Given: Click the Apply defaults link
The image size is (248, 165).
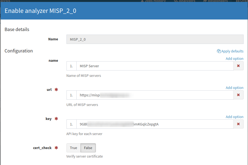Looking at the screenshot, I should click(x=232, y=51).
